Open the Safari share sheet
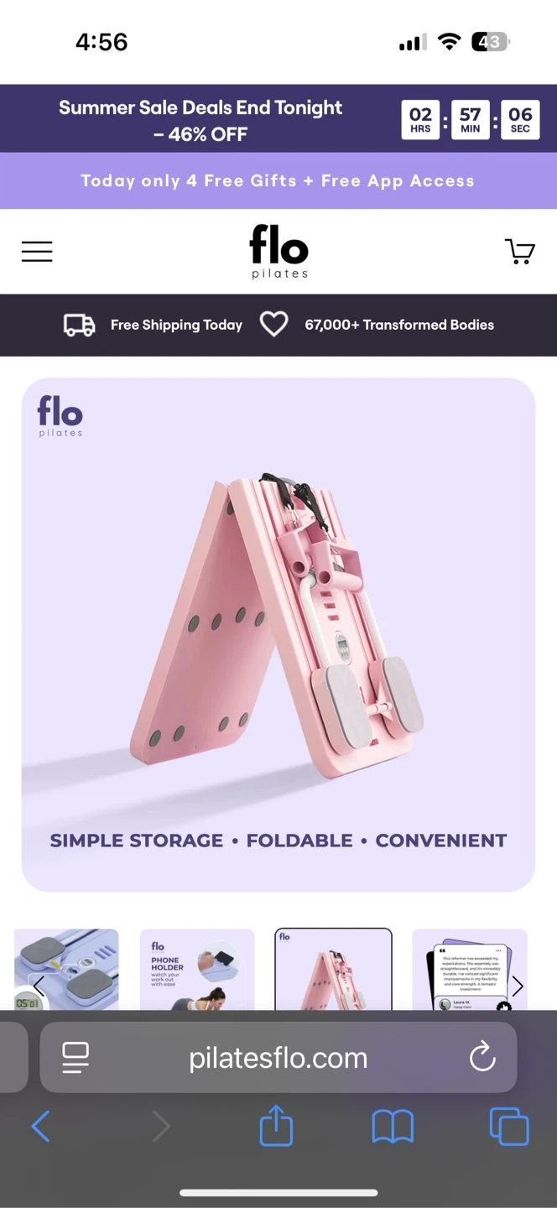The height and width of the screenshot is (1208, 557). (276, 1125)
